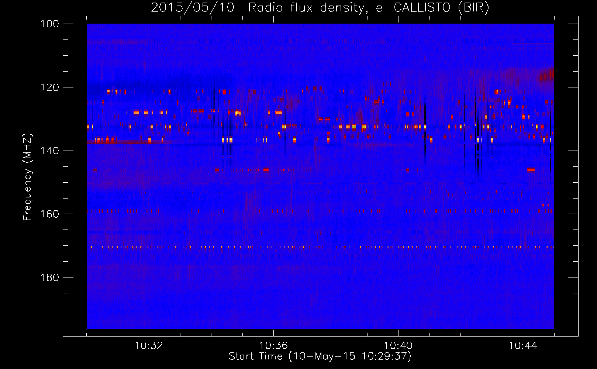Select the 120 frequency tick label
597x369 pixels.
coord(49,87)
